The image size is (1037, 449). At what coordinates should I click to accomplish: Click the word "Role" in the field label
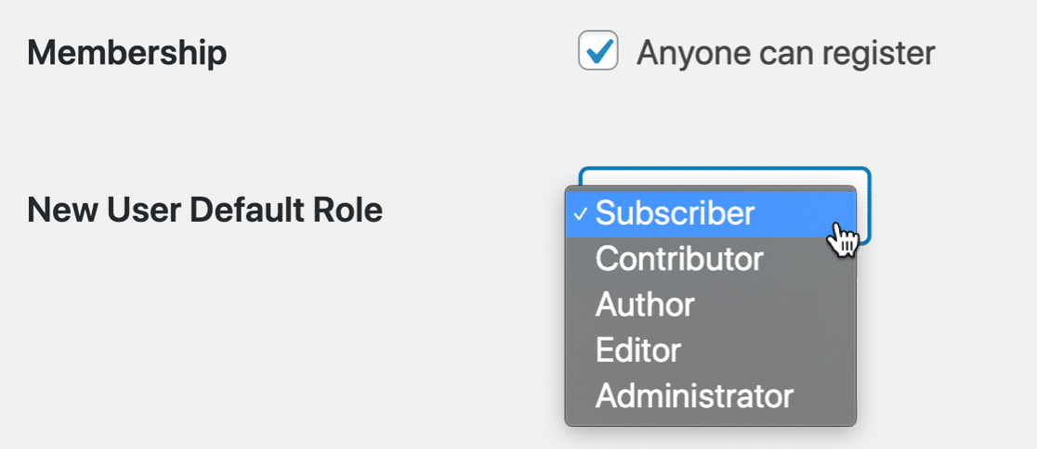coord(349,211)
